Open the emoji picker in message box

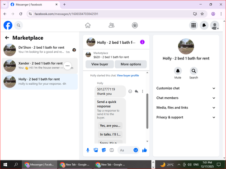click(136, 150)
